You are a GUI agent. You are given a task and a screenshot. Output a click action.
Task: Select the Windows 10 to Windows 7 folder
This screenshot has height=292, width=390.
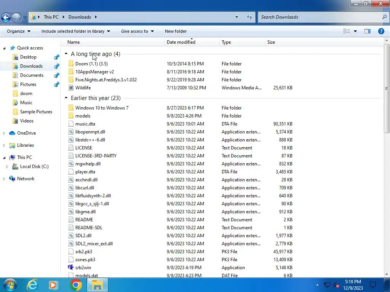[102, 108]
